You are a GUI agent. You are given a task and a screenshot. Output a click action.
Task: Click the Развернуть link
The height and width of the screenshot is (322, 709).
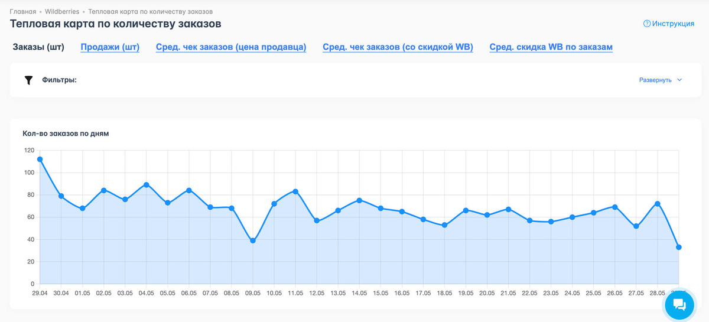655,80
